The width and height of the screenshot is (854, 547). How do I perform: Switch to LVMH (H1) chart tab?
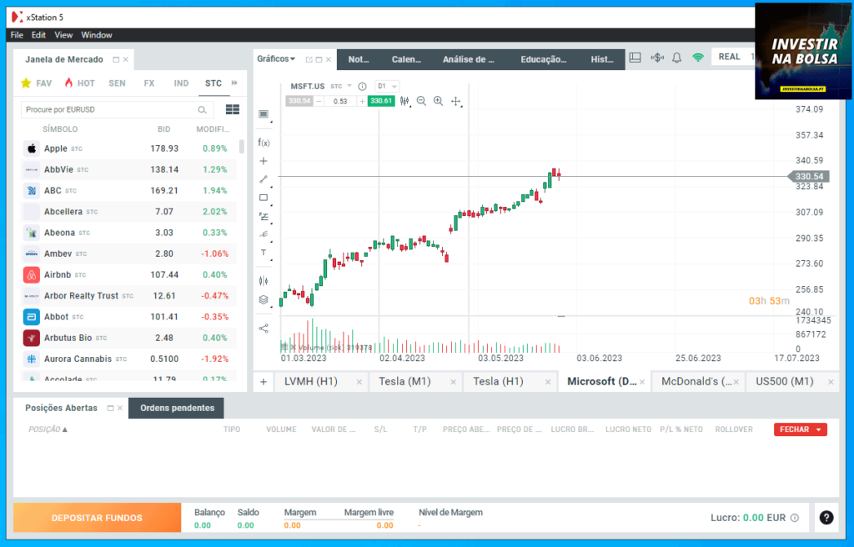[311, 381]
